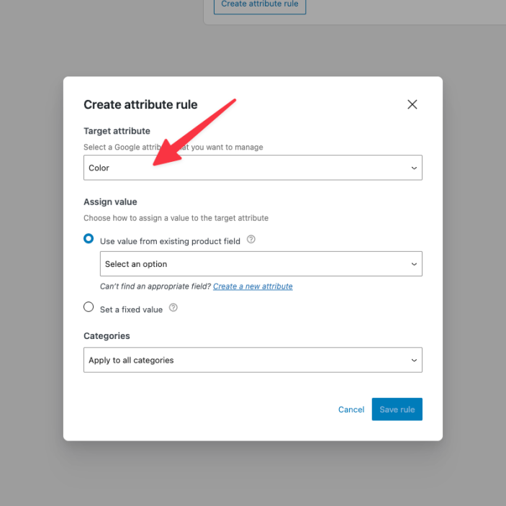Click the chevron on Apply to all categories
The height and width of the screenshot is (506, 506).
click(414, 360)
